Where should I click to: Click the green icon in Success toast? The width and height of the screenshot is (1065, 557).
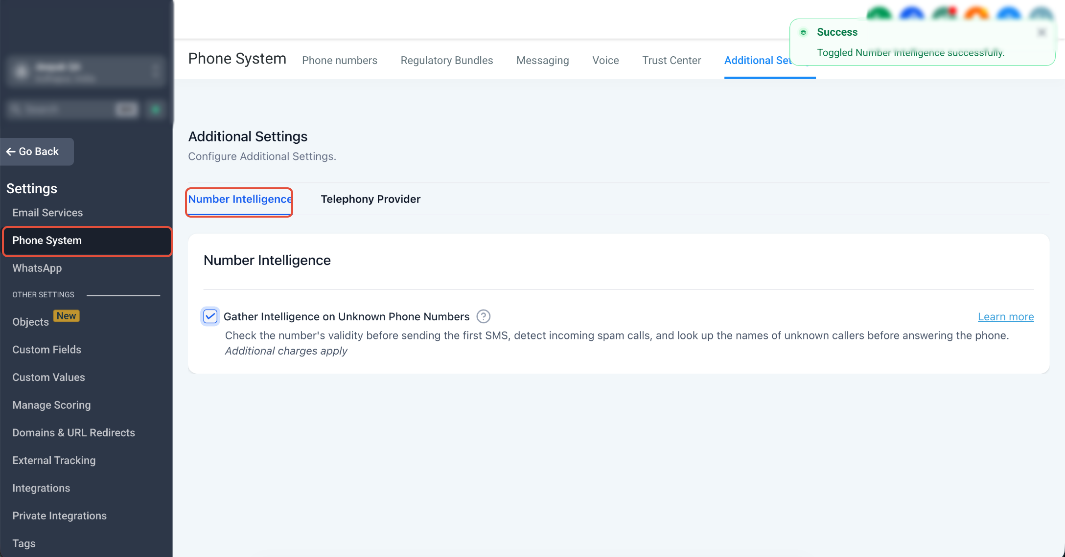pos(803,32)
